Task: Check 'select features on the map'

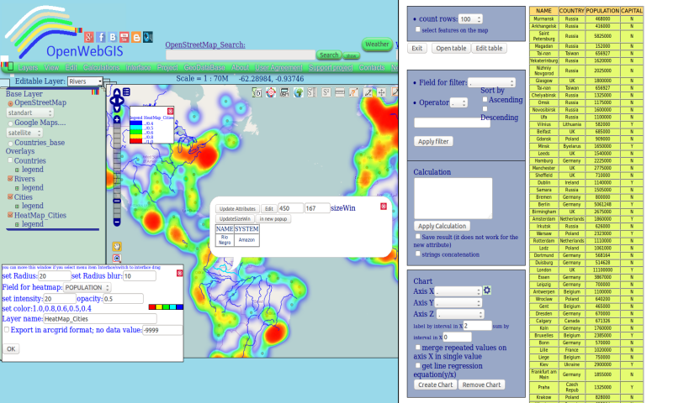Action: point(417,29)
